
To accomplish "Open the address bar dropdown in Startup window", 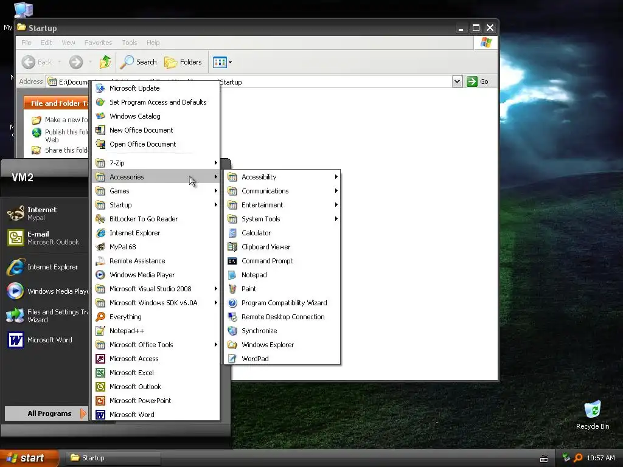I will (457, 81).
